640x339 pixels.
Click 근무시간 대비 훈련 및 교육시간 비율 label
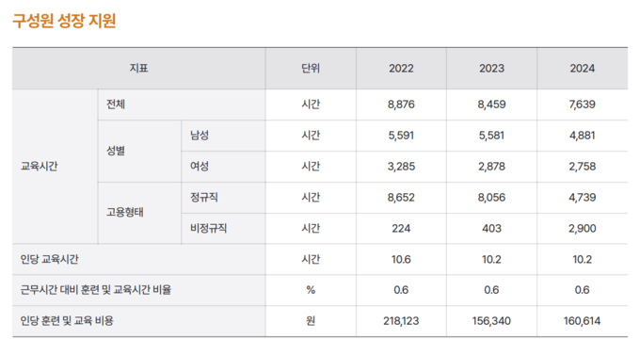click(96, 290)
